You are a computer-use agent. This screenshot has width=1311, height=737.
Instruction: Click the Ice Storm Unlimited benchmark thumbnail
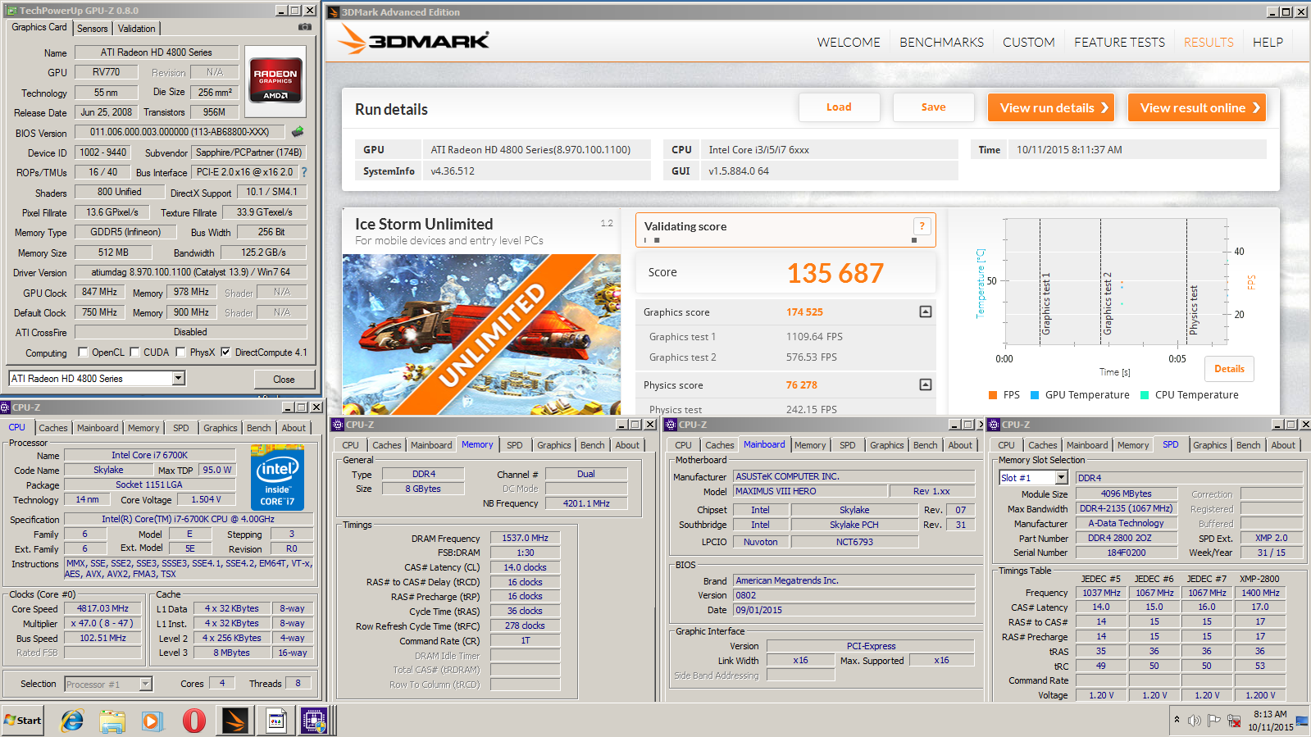click(481, 334)
